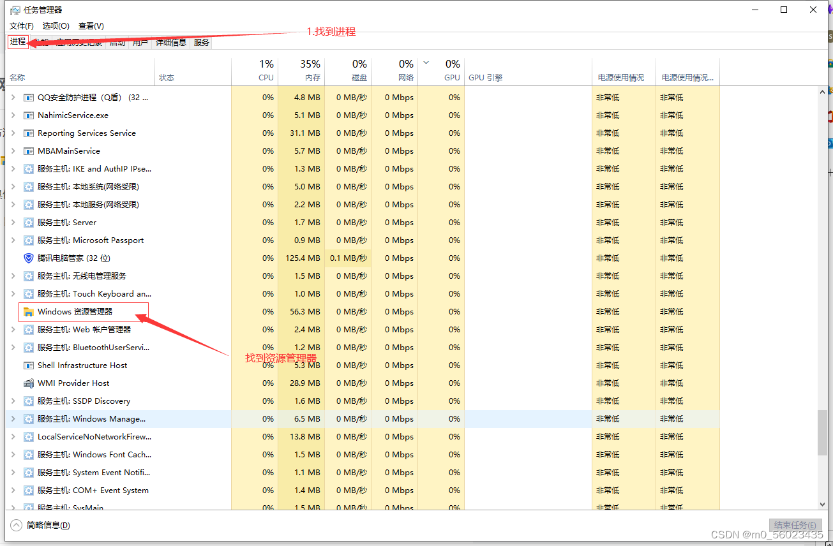833x546 pixels.
Task: Expand the QQ安全防护进程 process group
Action: pyautogui.click(x=13, y=98)
